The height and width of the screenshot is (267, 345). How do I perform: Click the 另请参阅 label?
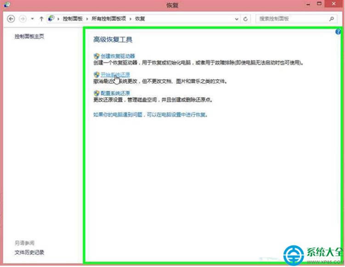[24, 243]
